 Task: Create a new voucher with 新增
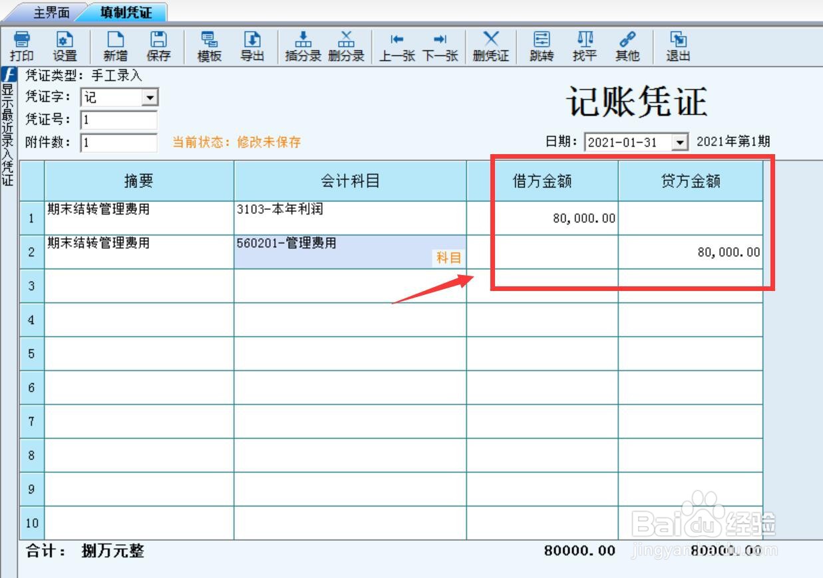point(116,47)
